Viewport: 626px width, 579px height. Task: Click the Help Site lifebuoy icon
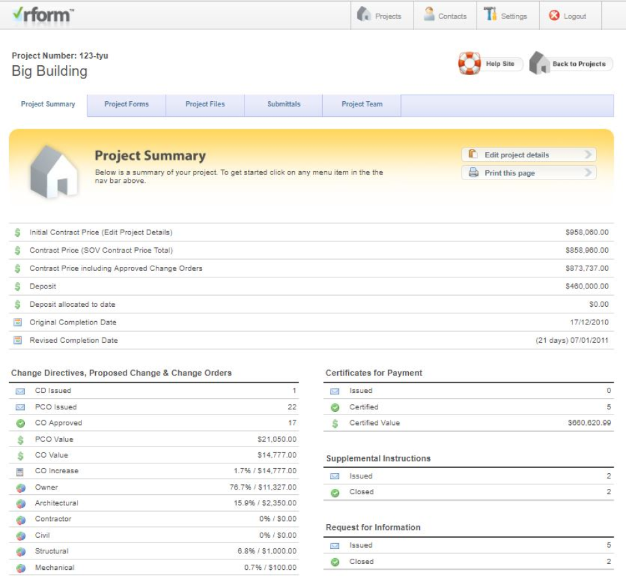click(468, 63)
